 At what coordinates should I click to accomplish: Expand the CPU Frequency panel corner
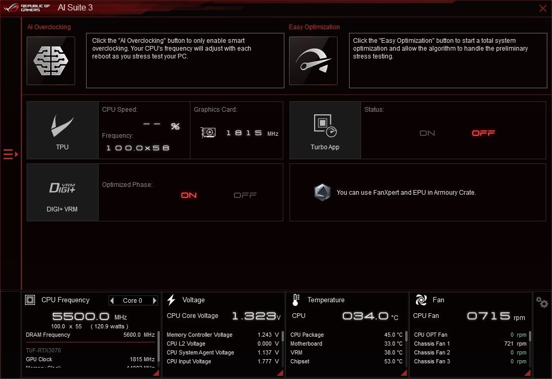coord(157,373)
